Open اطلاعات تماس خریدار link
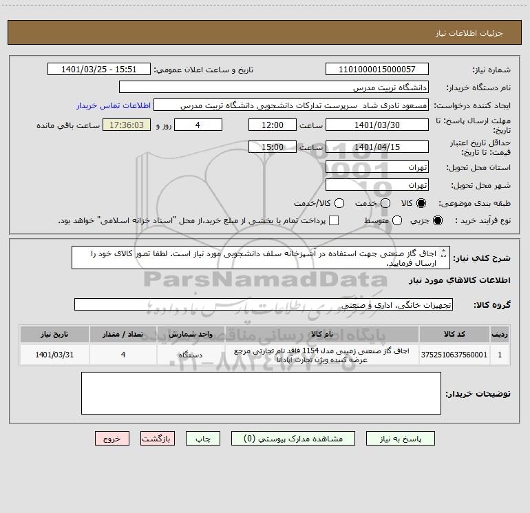This screenshot has width=530, height=513. 114,105
